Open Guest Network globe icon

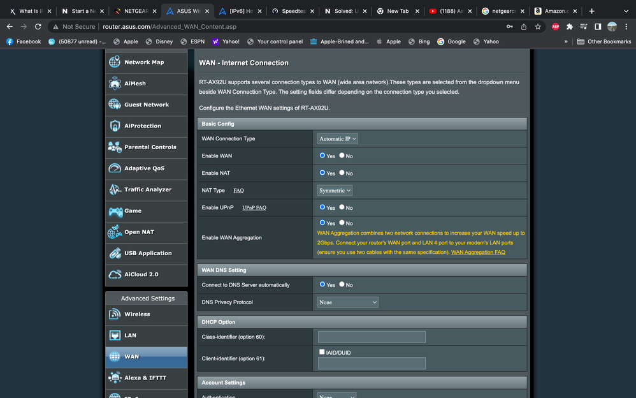[115, 105]
